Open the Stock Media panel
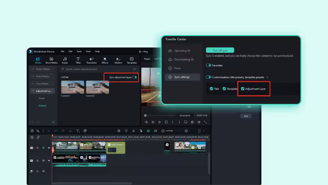 tap(51, 60)
